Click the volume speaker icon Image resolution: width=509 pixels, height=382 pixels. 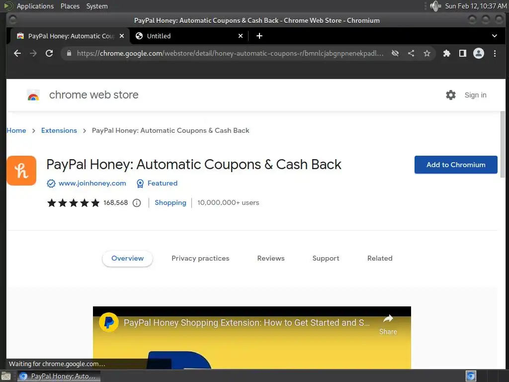(x=435, y=6)
